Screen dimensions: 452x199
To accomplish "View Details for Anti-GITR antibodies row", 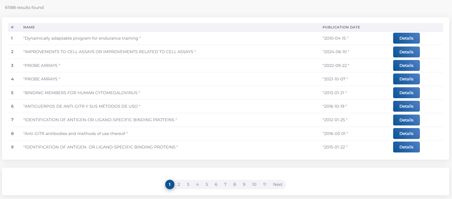I will [x=406, y=134].
